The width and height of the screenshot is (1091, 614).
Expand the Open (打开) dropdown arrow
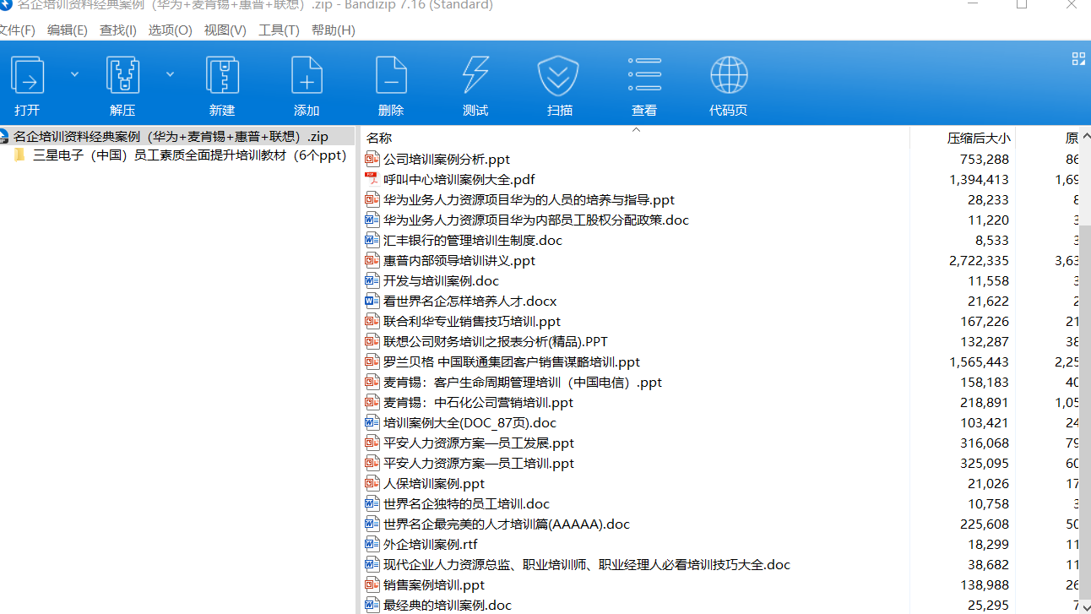[74, 74]
